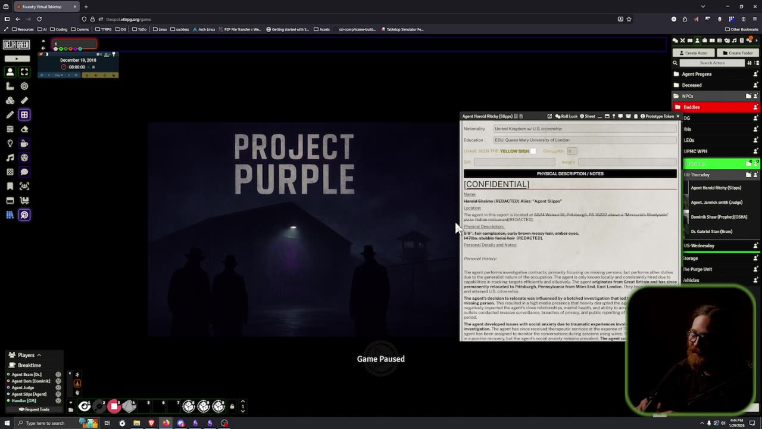Click the coffee cup Breaktime tool icon
The height and width of the screenshot is (429, 762).
tap(24, 143)
